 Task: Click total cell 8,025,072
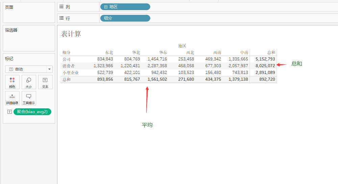click(x=265, y=66)
